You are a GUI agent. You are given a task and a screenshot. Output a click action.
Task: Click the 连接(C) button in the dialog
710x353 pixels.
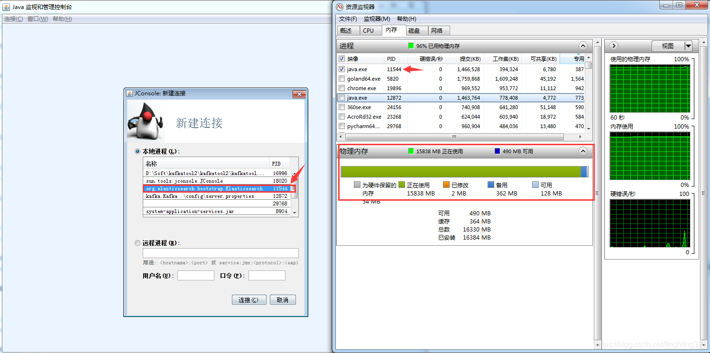(249, 300)
